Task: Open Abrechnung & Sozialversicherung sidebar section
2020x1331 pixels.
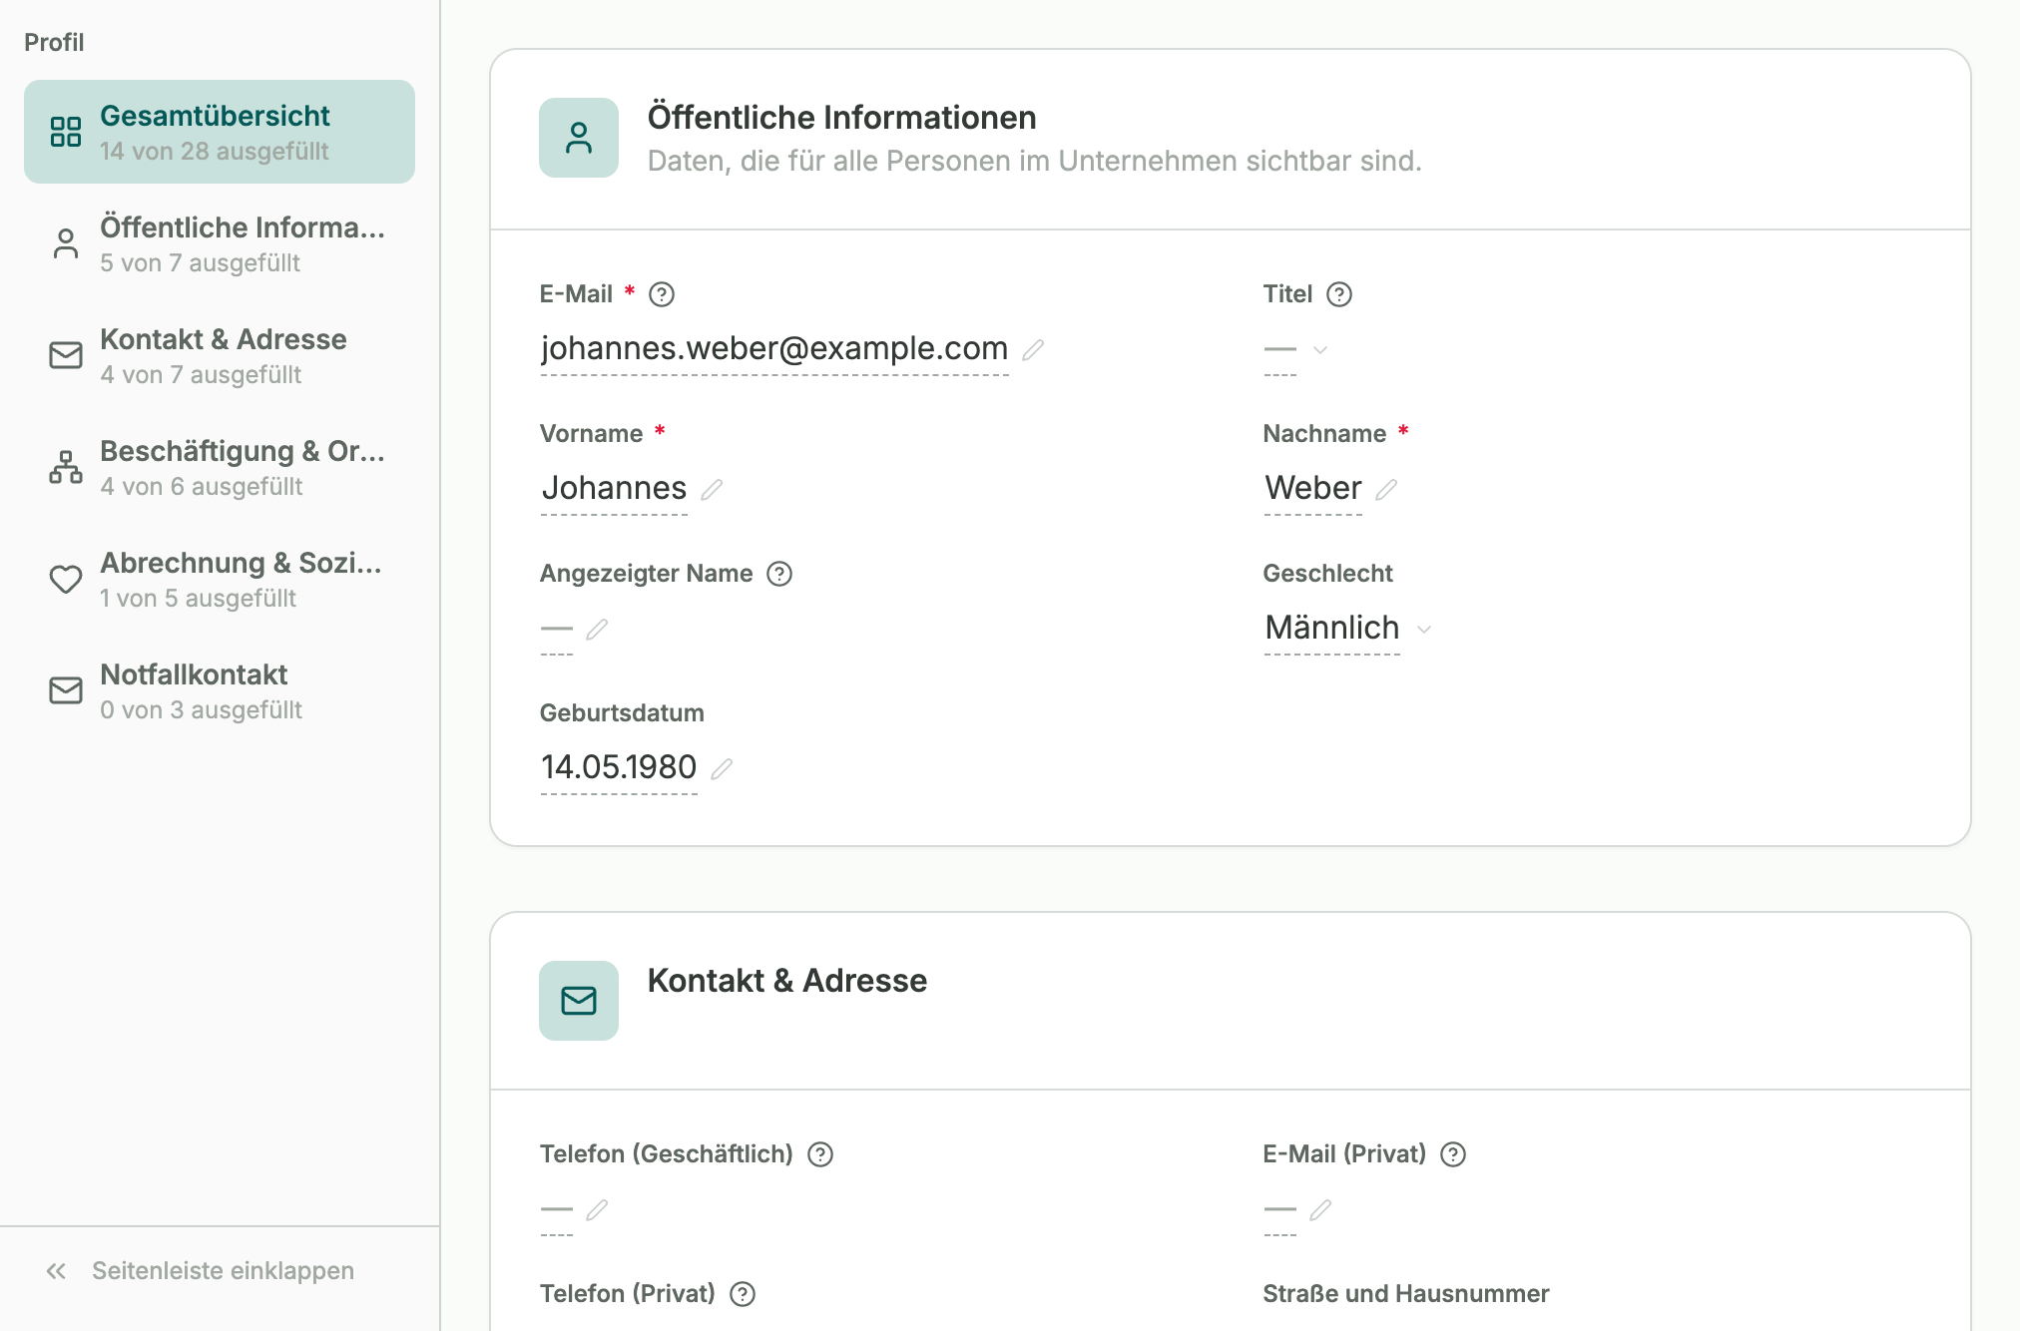Action: (x=220, y=579)
